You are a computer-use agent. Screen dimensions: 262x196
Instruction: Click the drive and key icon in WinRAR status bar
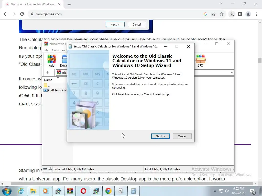click(x=47, y=169)
